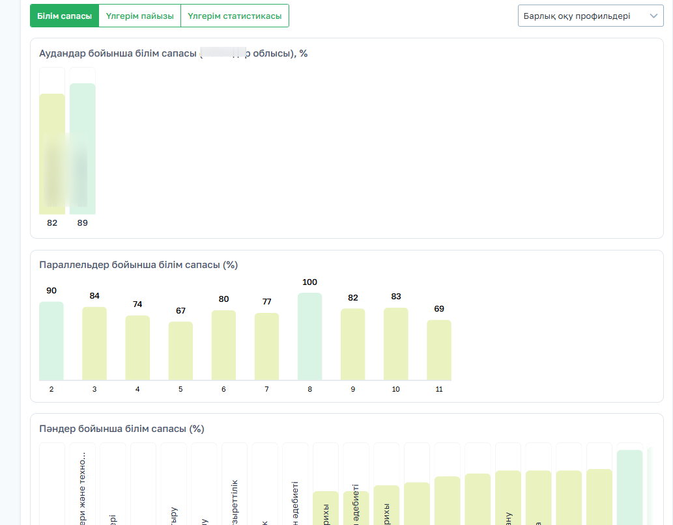The width and height of the screenshot is (673, 525).
Task: Select grade 6 bar showing 80
Action: (x=223, y=345)
